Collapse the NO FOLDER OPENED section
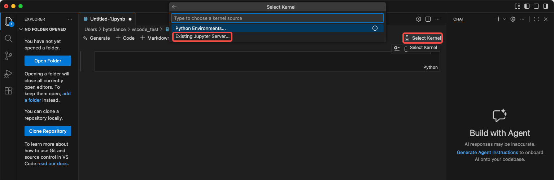Screen dimensions: 554x180 [21, 29]
